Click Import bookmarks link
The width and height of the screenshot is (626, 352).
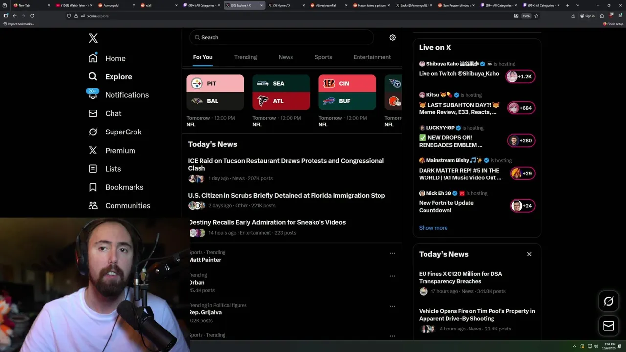[x=19, y=24]
